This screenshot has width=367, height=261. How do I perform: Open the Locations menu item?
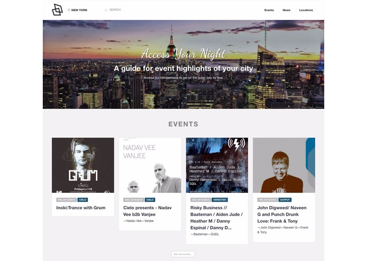[306, 10]
